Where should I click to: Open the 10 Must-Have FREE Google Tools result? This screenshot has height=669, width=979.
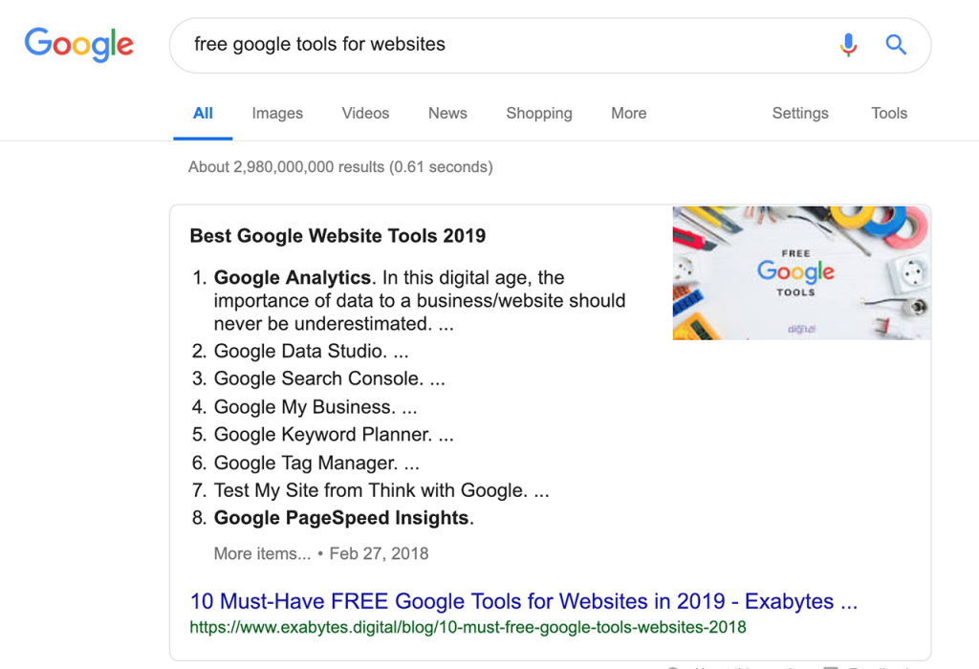(524, 601)
